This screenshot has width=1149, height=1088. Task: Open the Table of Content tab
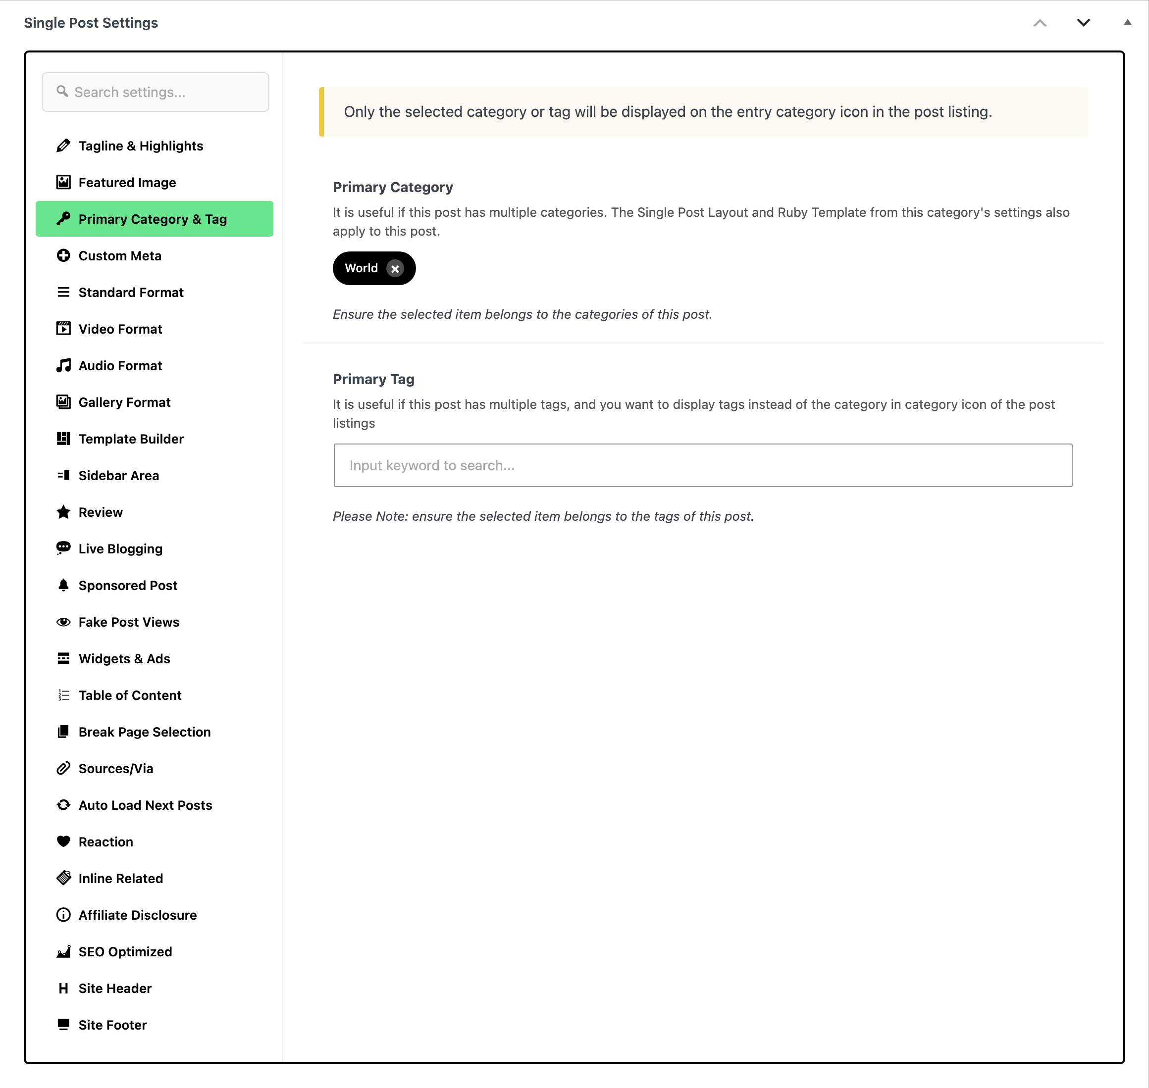[x=155, y=695]
